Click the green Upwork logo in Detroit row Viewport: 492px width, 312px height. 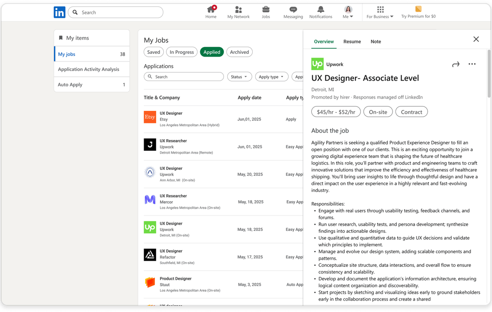150,228
